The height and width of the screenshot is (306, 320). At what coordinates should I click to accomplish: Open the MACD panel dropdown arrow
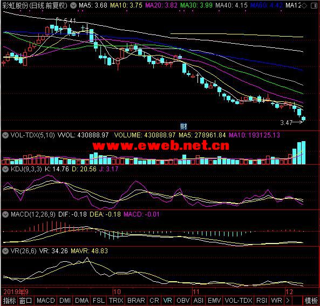tap(5, 214)
